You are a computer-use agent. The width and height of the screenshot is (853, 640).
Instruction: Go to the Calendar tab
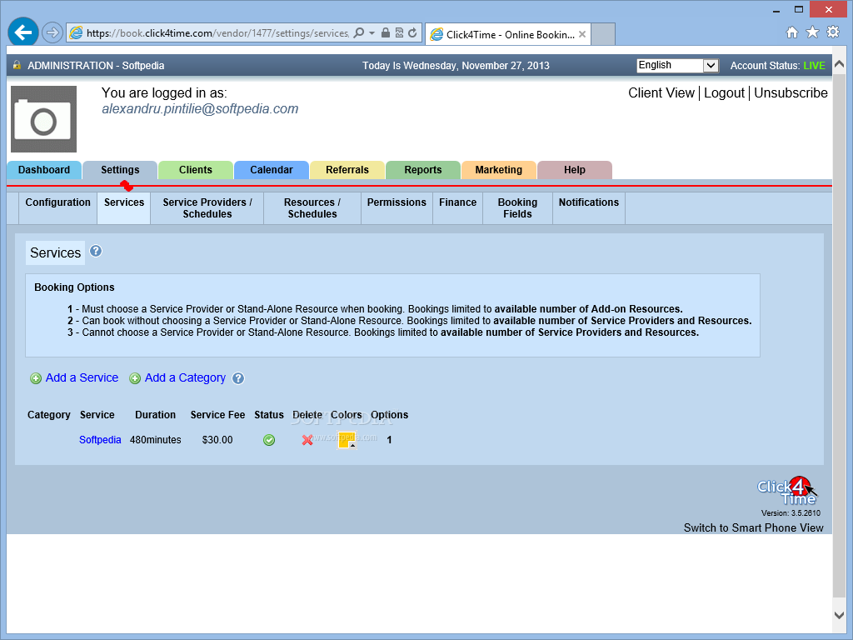pos(272,170)
